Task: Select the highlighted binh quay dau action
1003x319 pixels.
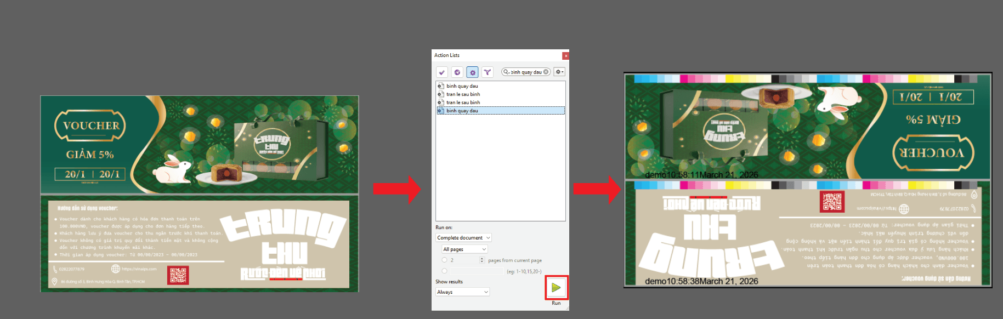Action: click(462, 111)
